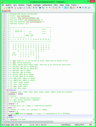Open the Linguaggio menu
Screen dimensions: 96x127
pyautogui.click(x=37, y=5)
